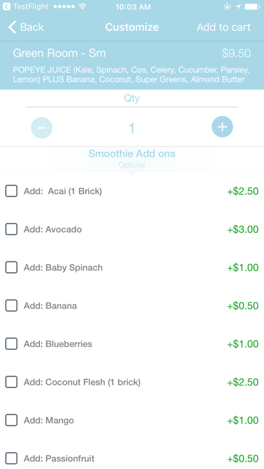This screenshot has width=264, height=469.
Task: Decrease quantity with the minus button
Action: (x=42, y=128)
